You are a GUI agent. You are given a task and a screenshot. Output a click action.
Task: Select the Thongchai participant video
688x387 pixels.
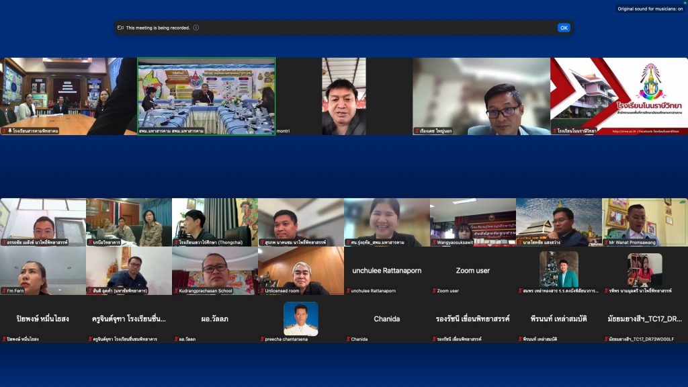[x=214, y=222]
